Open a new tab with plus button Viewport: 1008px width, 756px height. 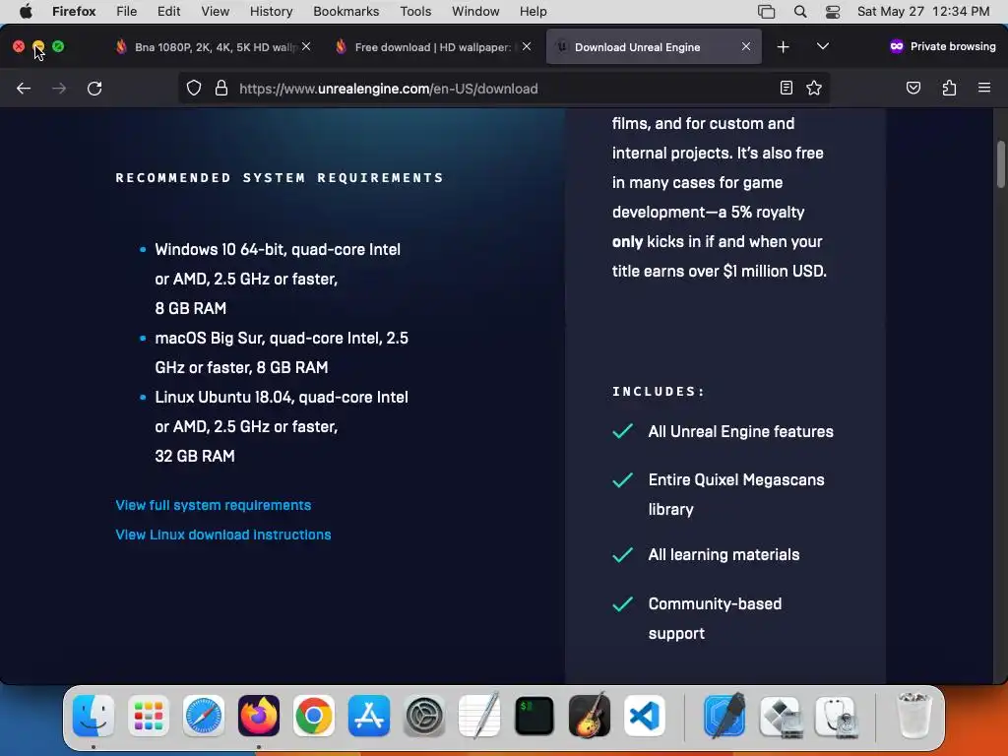[783, 47]
